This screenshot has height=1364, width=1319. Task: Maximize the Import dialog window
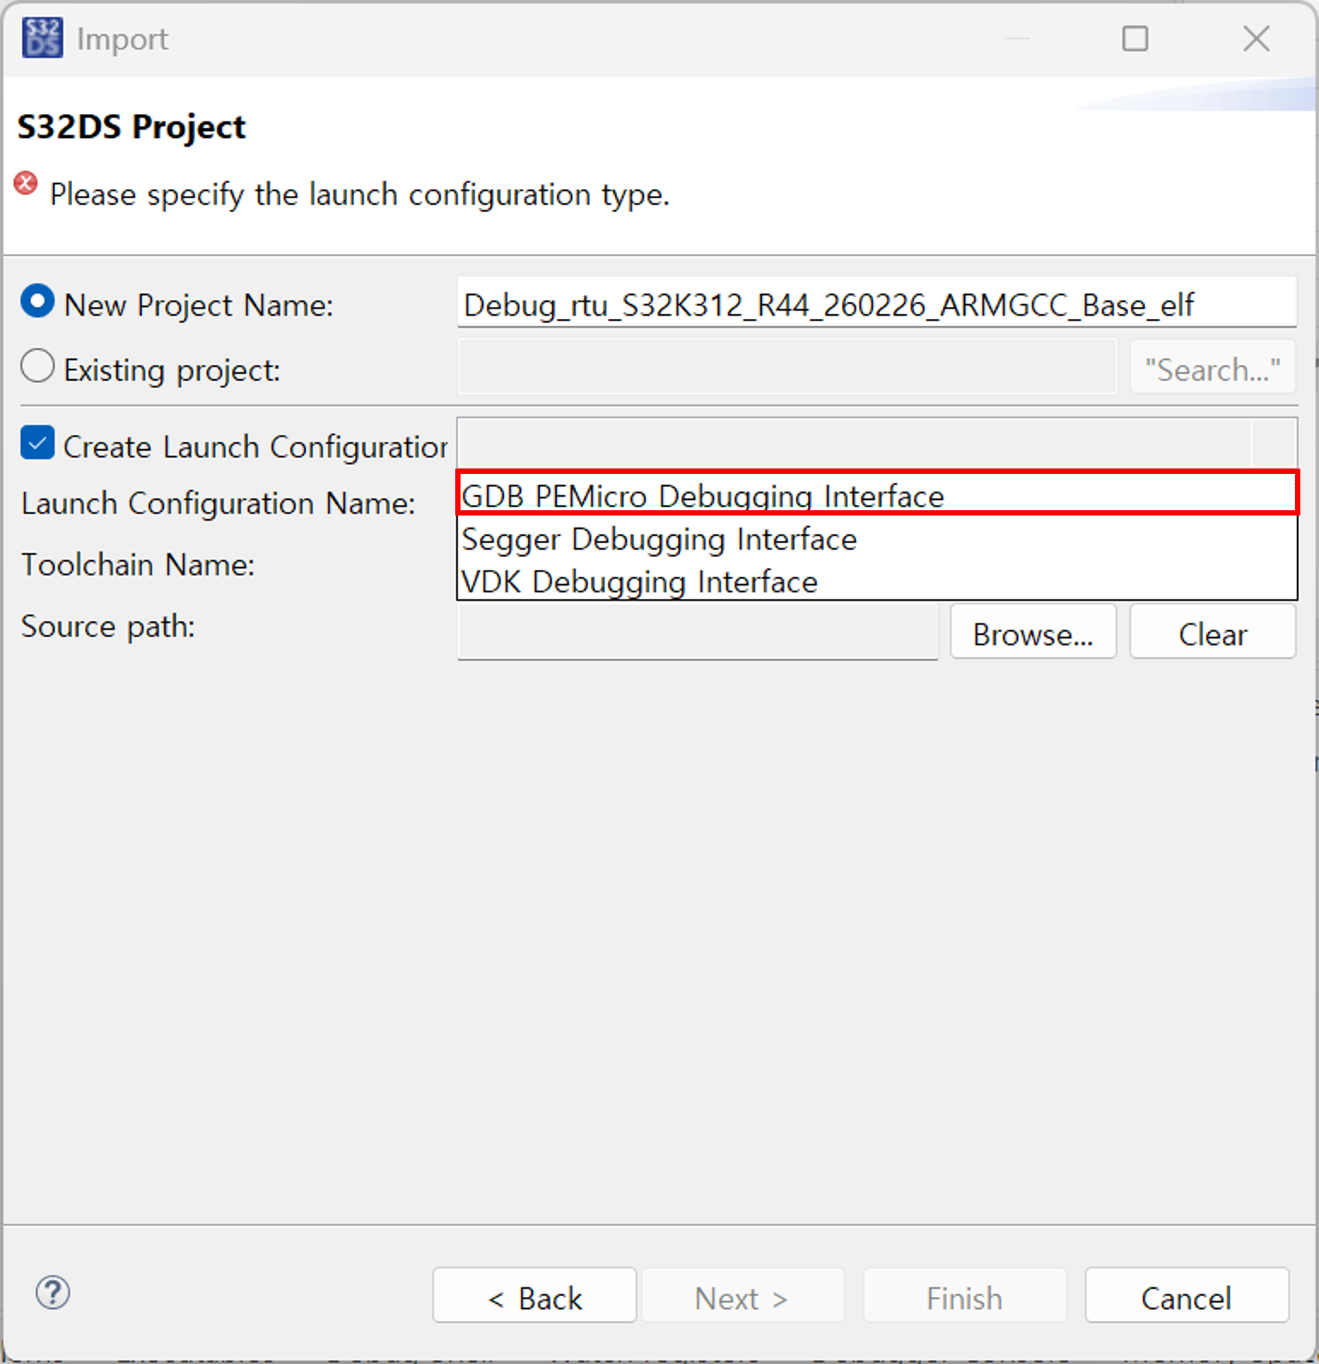(1135, 38)
